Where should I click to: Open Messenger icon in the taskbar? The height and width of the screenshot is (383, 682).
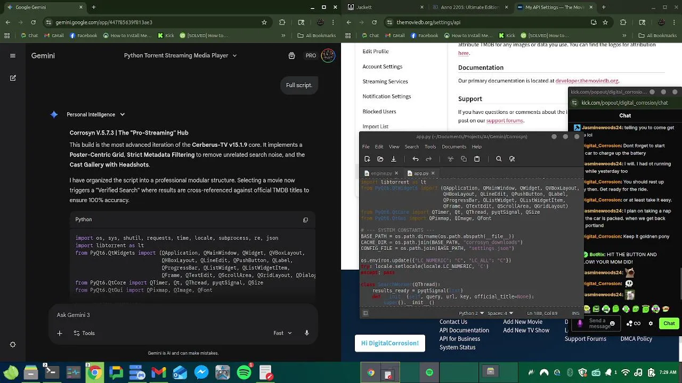tap(201, 372)
